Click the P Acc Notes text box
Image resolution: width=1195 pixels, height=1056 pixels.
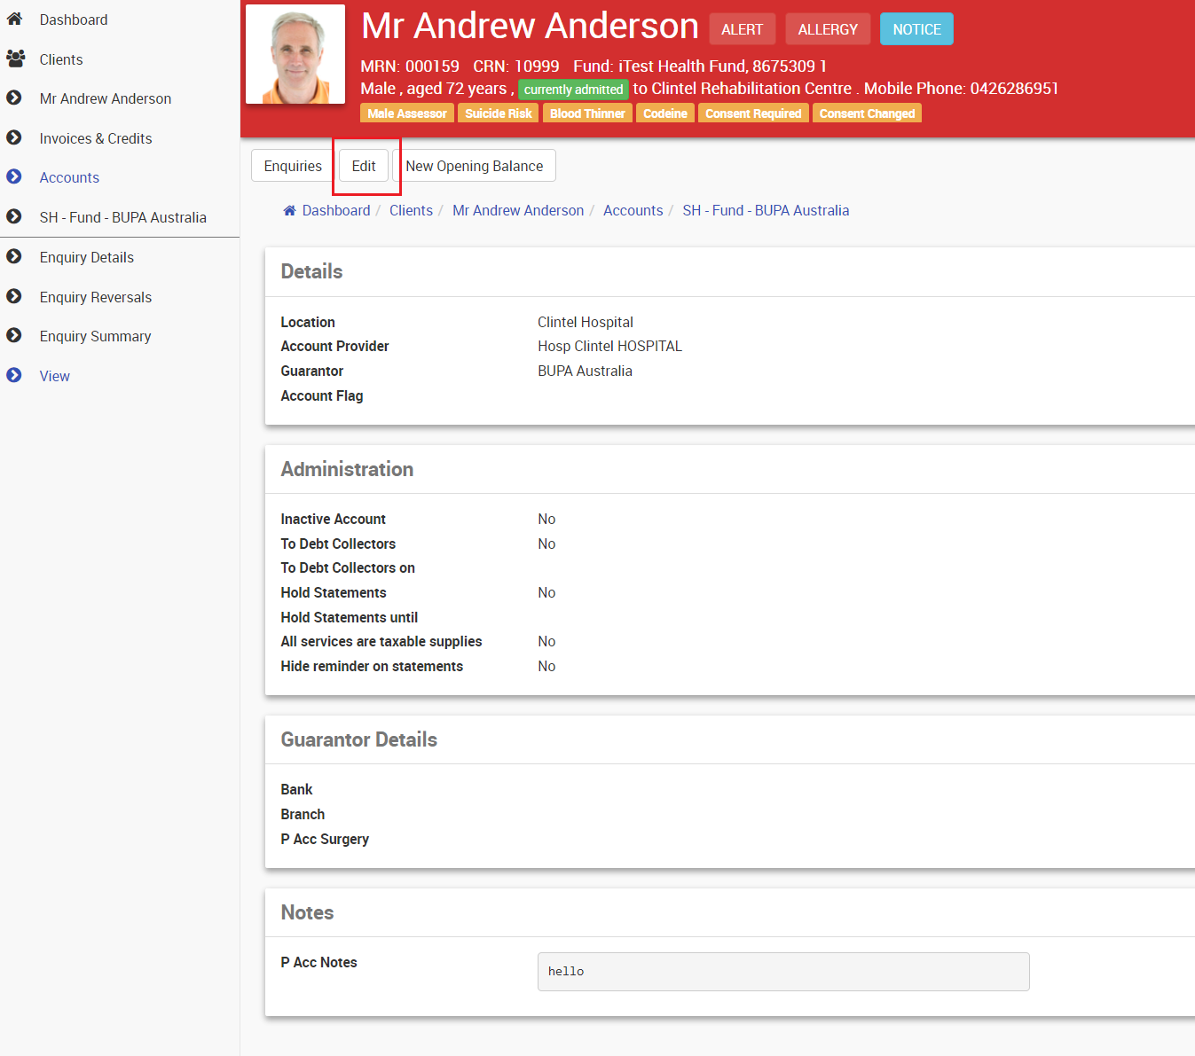783,972
